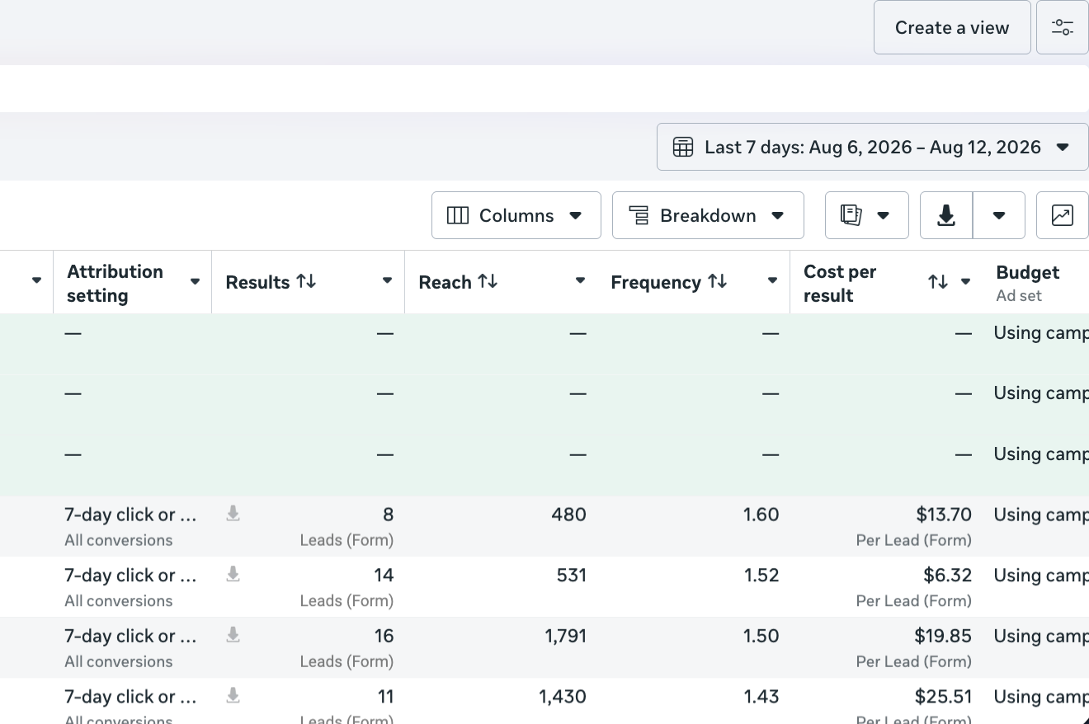Expand the export options arrow
The height and width of the screenshot is (724, 1089).
tap(999, 215)
